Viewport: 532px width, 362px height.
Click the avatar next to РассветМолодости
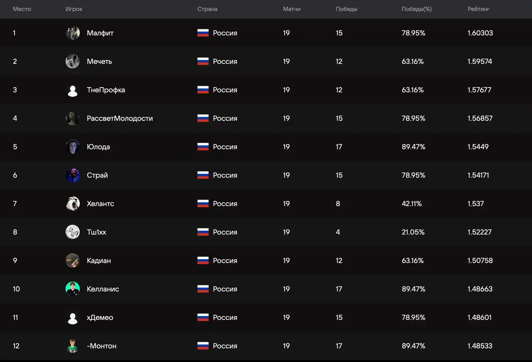73,118
